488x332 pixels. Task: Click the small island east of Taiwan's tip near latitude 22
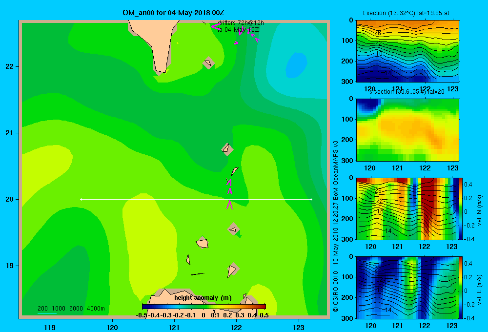208,63
